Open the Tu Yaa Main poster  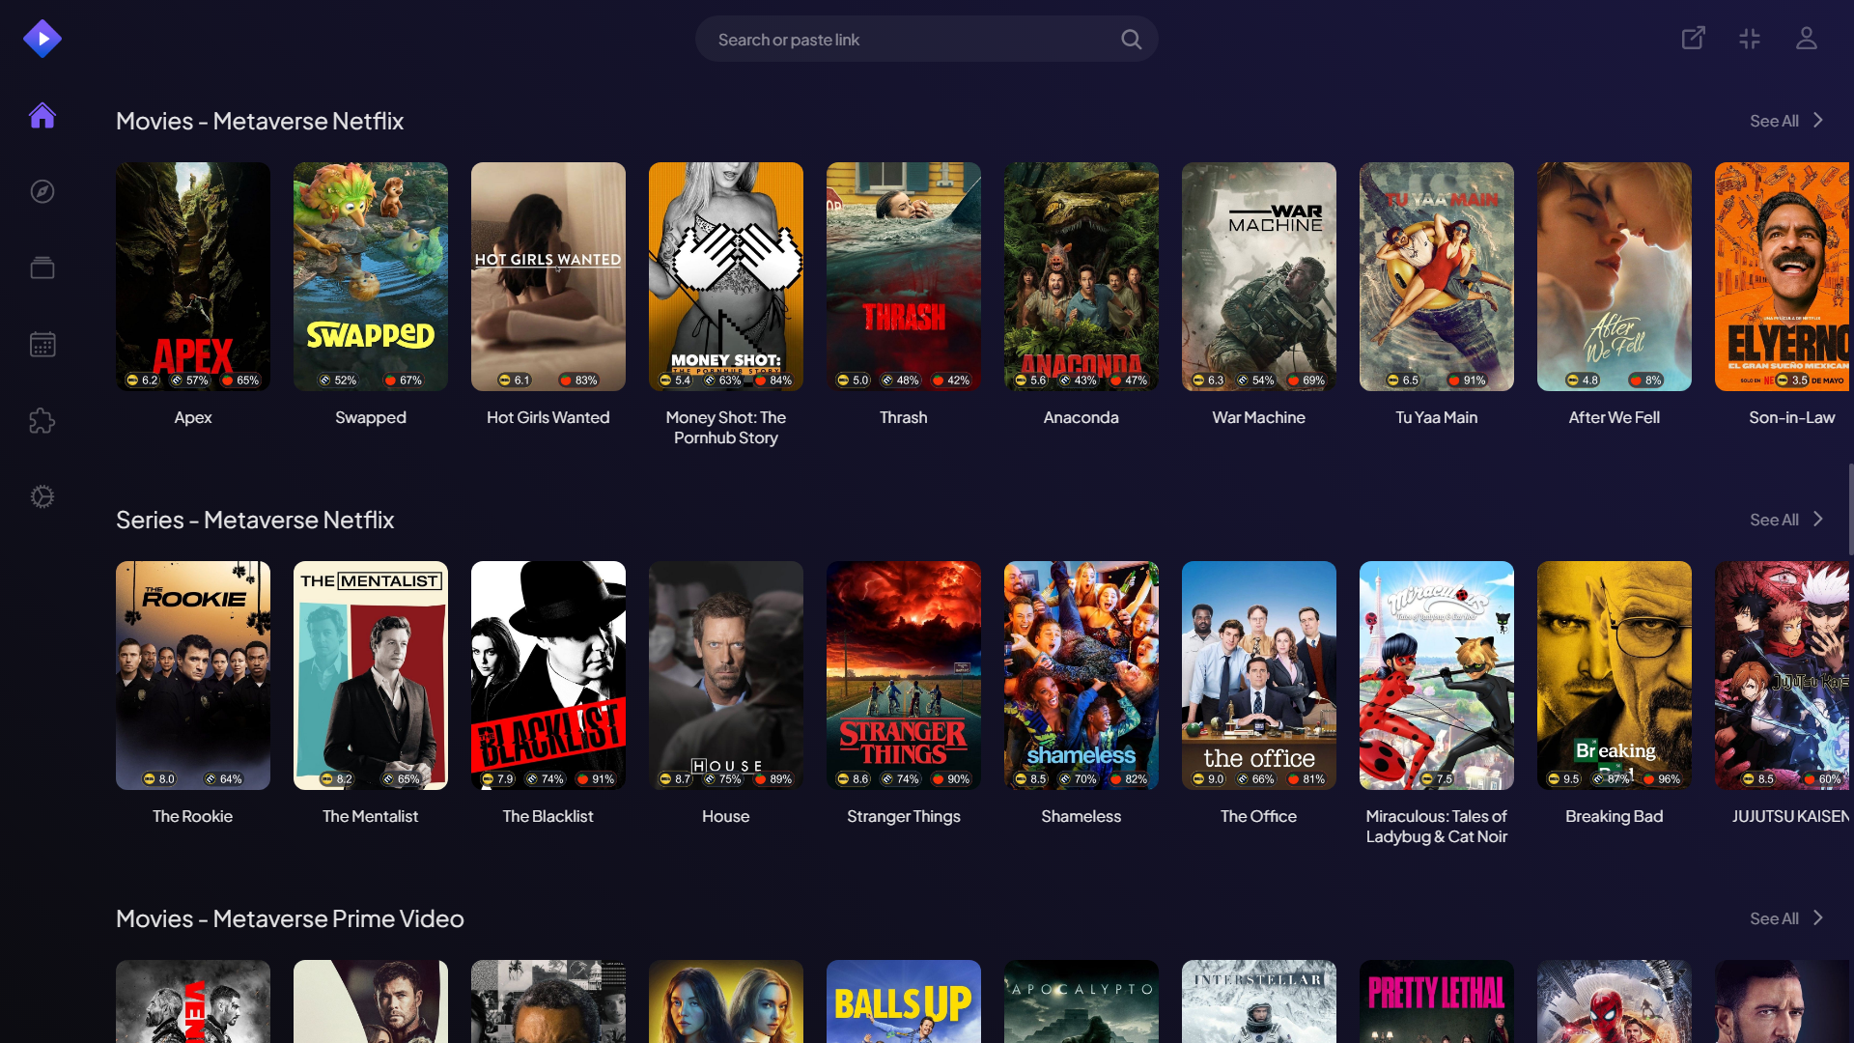[x=1437, y=276]
